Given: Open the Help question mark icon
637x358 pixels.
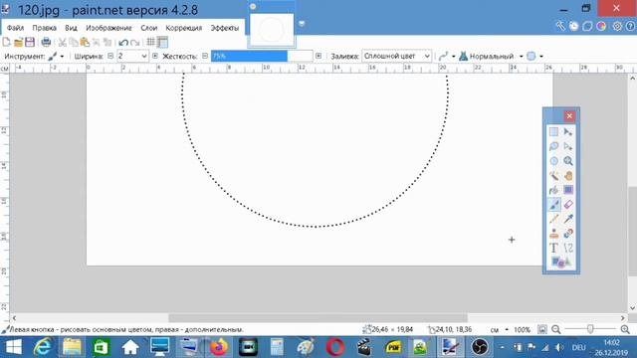Looking at the screenshot, I should pyautogui.click(x=630, y=27).
